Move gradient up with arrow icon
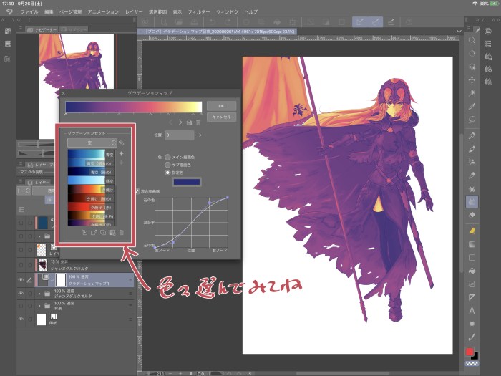 point(121,153)
